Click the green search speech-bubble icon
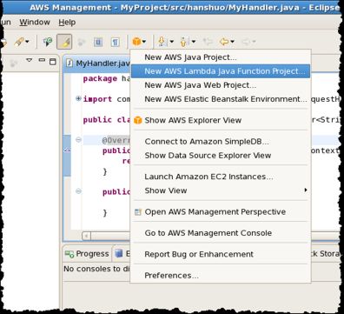Viewport: 344px width, 314px height. (x=48, y=42)
